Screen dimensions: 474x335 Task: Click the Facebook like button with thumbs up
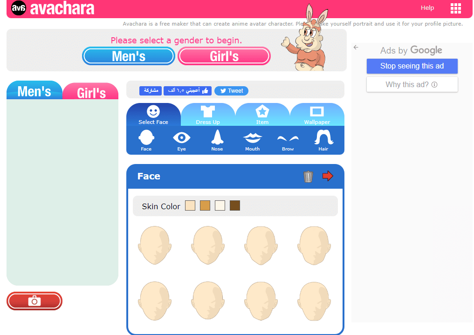point(187,90)
